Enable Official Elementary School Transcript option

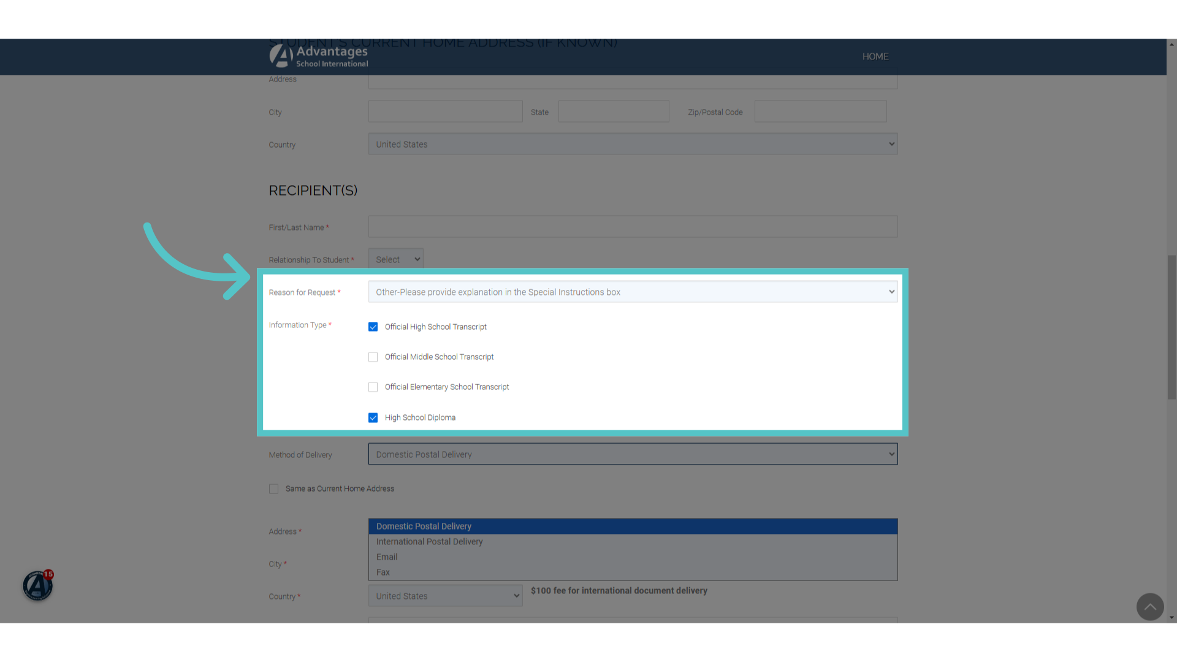point(373,387)
